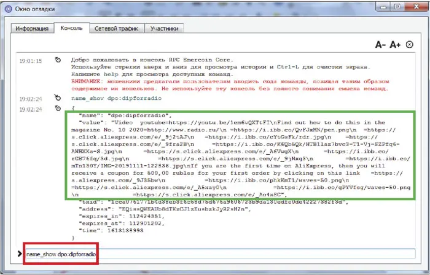Click the command prompt arrow icon
Screen dimensions: 430x275
(x=21, y=254)
